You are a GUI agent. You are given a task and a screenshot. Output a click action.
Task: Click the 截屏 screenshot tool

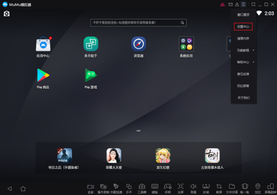pyautogui.click(x=219, y=188)
